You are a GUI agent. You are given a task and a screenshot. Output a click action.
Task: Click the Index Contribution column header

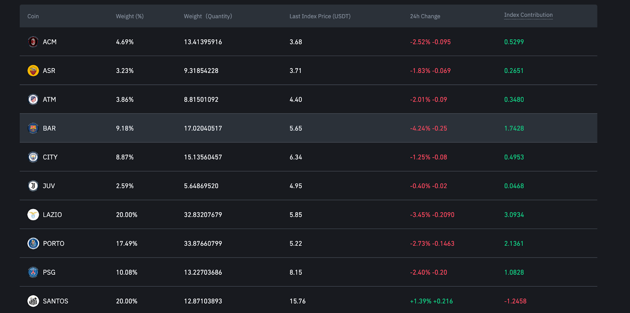(x=528, y=15)
